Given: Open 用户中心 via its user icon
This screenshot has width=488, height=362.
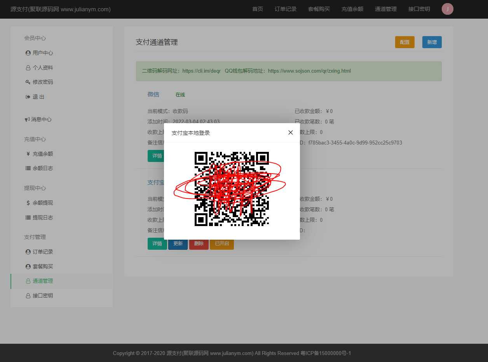Looking at the screenshot, I should (28, 53).
